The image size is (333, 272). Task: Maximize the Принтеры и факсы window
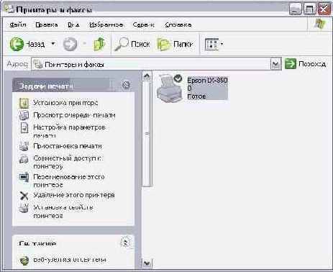[309, 9]
